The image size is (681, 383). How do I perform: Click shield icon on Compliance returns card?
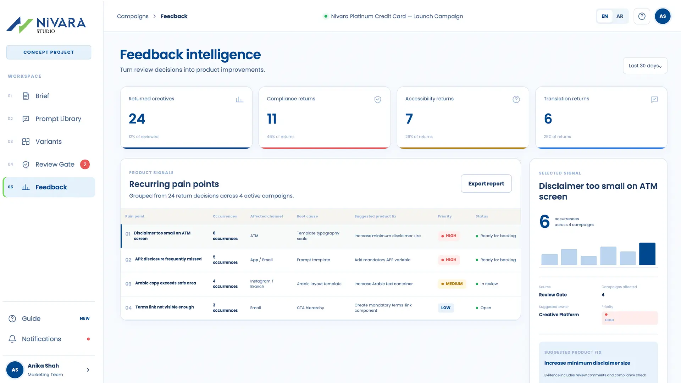(x=378, y=100)
